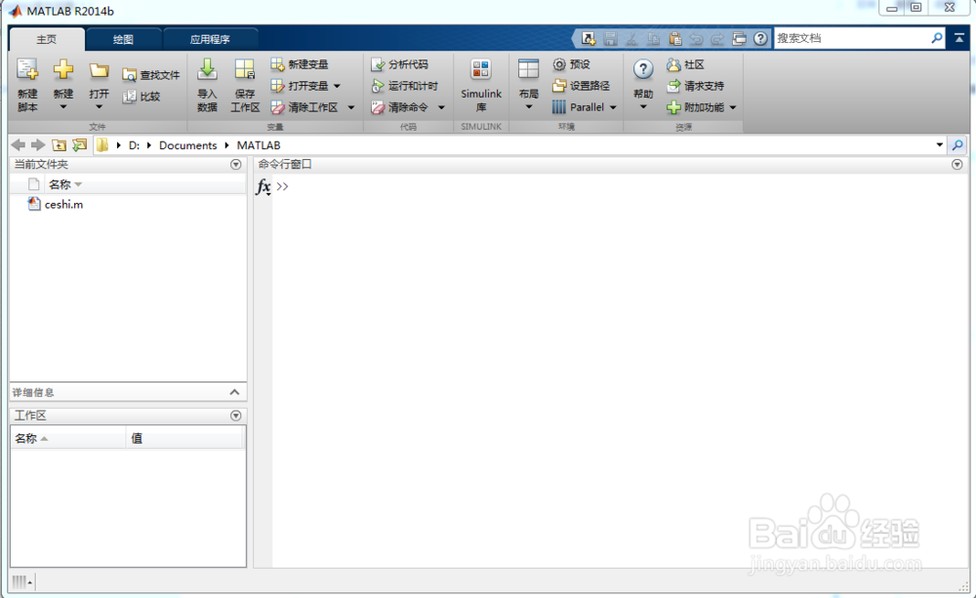Viewport: 976px width, 598px height.
Task: Click the 新建 (New) plus icon
Action: [x=62, y=69]
